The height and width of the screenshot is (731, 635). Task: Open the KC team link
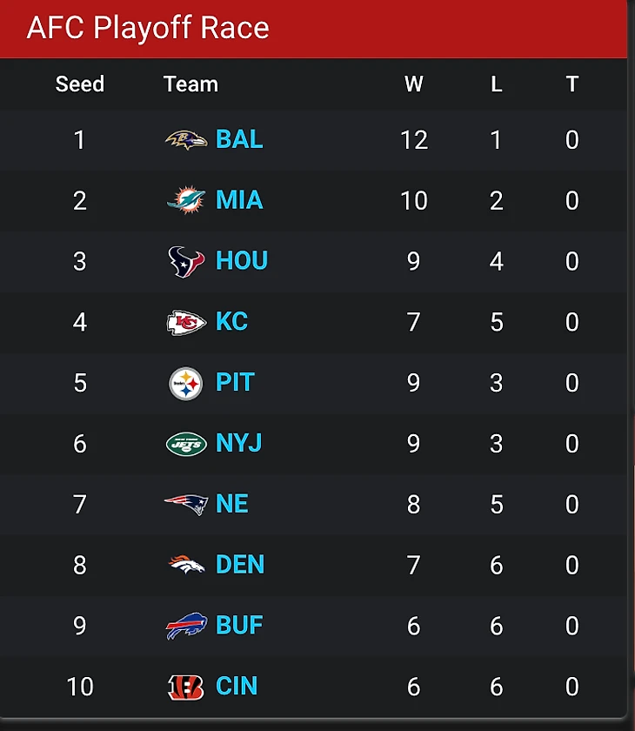point(231,321)
